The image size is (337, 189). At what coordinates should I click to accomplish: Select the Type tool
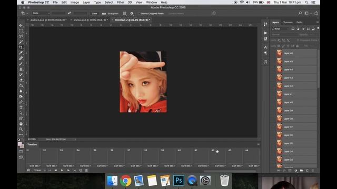pos(21,107)
